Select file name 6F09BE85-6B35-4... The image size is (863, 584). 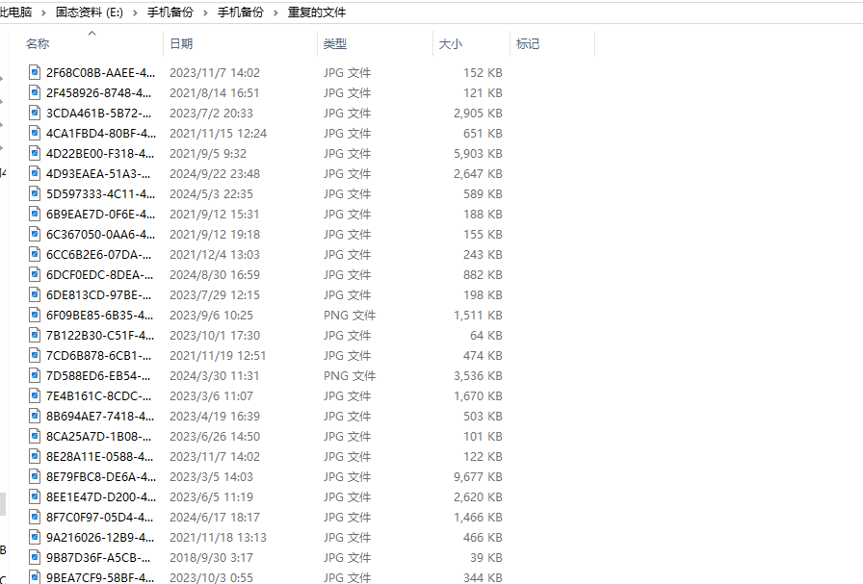[x=99, y=316]
